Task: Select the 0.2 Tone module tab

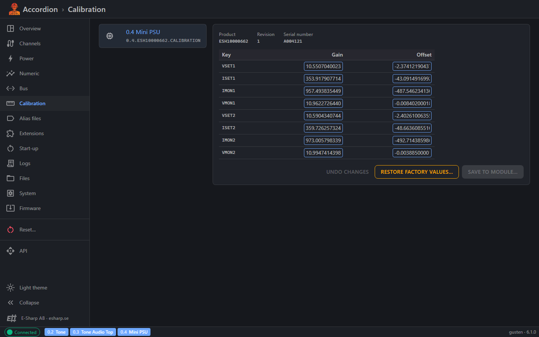Action: [57, 332]
